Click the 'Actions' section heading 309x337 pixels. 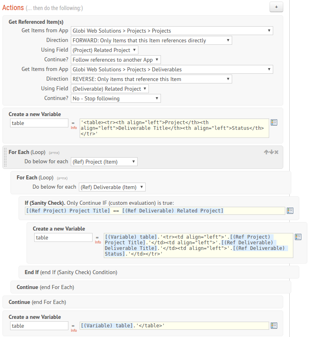13,8
